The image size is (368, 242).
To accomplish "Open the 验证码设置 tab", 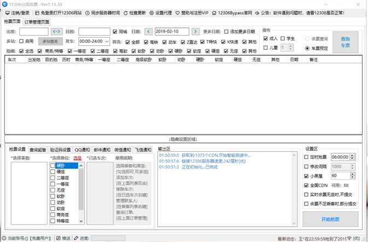I will tap(60, 150).
